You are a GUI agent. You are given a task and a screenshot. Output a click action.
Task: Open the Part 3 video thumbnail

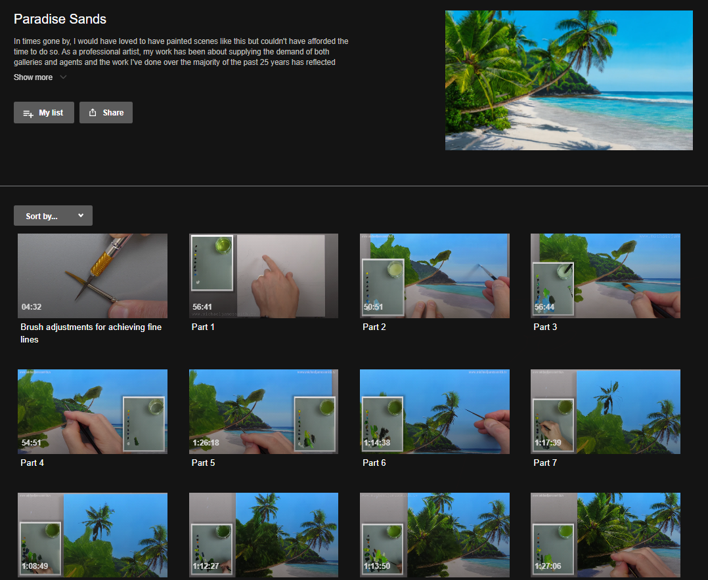(x=605, y=276)
